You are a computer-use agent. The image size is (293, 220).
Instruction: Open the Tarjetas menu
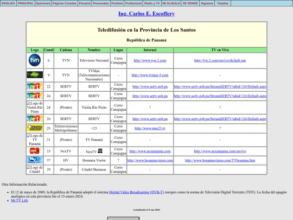[x=222, y=3]
